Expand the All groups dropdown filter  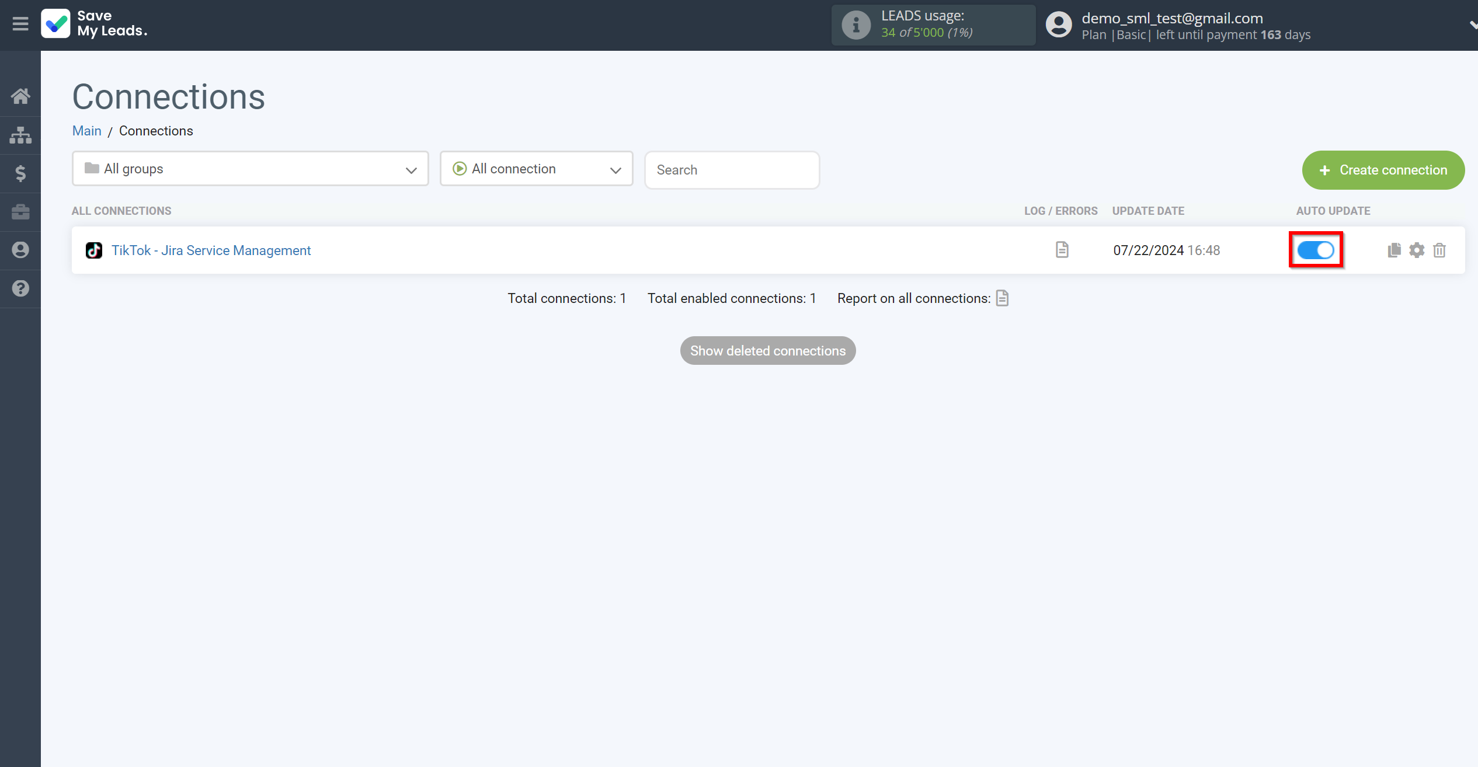249,169
